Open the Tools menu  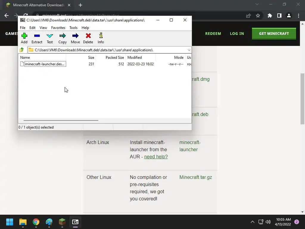point(73,28)
